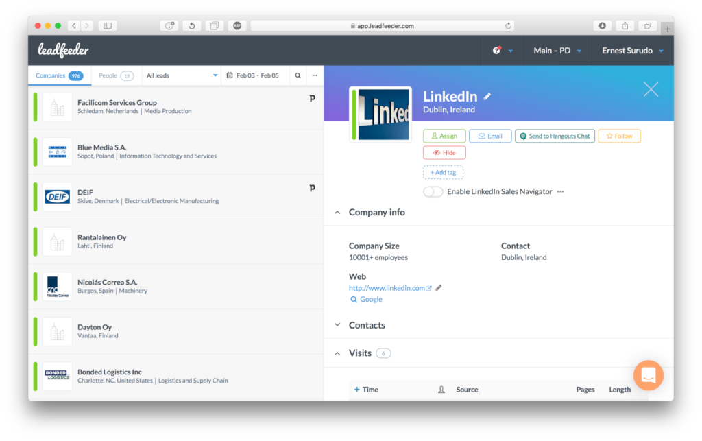Open the orange chat widget
The width and height of the screenshot is (702, 441).
(x=649, y=375)
